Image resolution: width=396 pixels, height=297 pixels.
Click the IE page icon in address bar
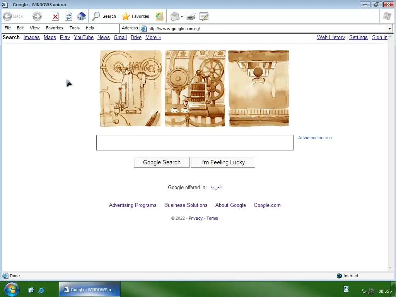pyautogui.click(x=144, y=29)
